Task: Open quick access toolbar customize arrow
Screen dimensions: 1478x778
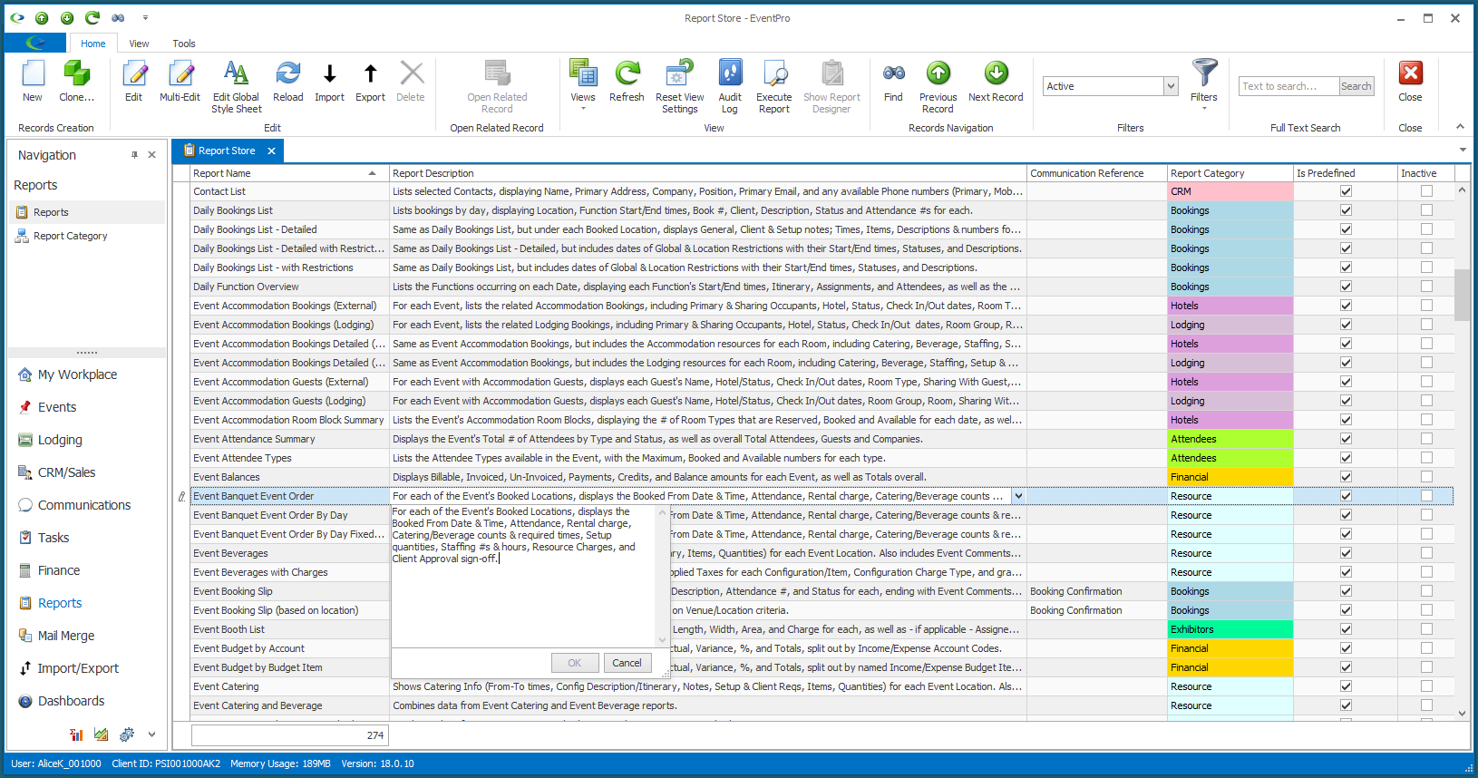Action: (145, 17)
